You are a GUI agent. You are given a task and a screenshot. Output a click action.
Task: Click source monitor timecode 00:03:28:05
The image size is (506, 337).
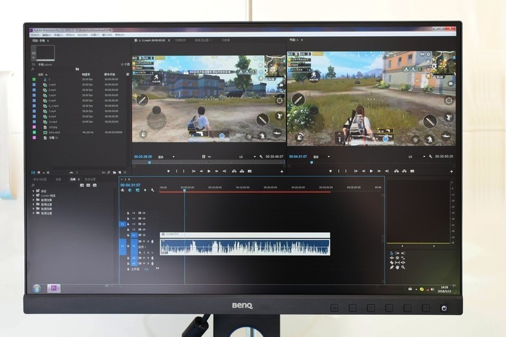tap(143, 157)
